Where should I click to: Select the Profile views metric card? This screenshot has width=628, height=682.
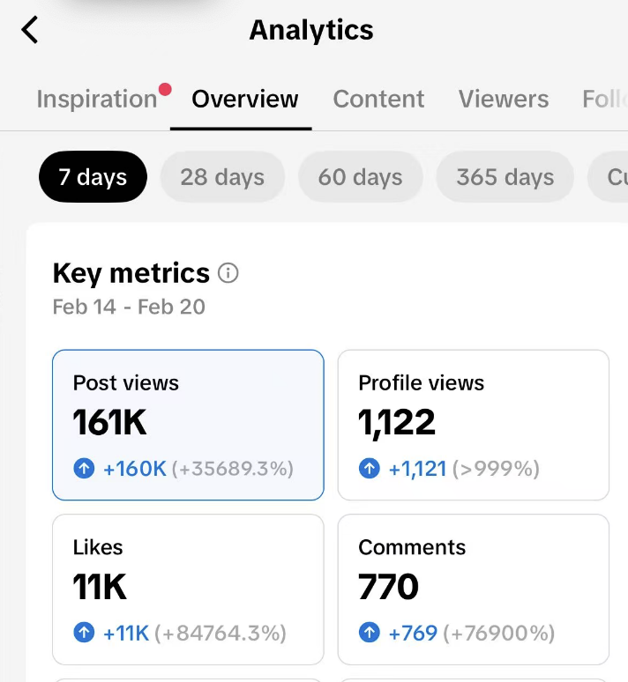coord(474,425)
